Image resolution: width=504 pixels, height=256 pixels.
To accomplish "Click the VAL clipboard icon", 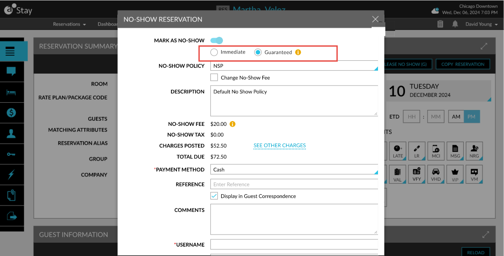I will pos(398,174).
